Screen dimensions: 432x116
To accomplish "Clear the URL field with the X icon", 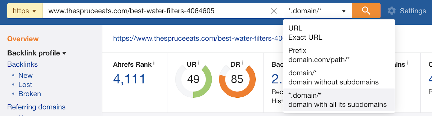I will pos(274,11).
